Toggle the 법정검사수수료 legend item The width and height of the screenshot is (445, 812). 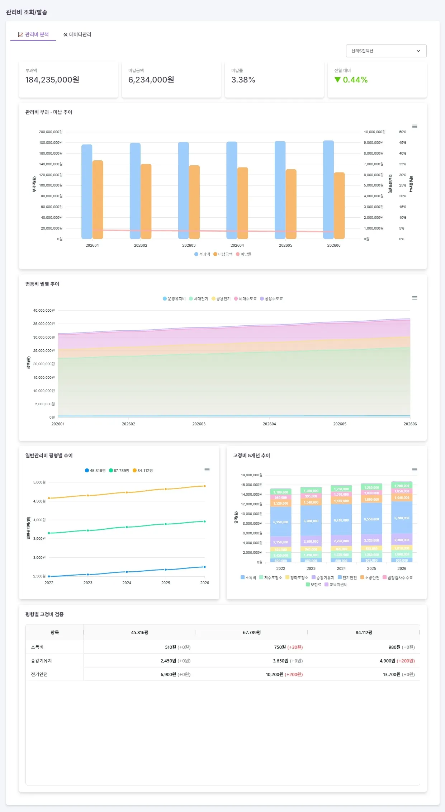pos(398,578)
